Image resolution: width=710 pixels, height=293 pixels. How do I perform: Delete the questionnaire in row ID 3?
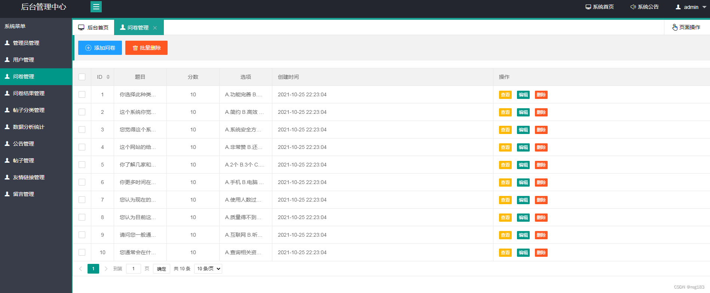coord(541,130)
